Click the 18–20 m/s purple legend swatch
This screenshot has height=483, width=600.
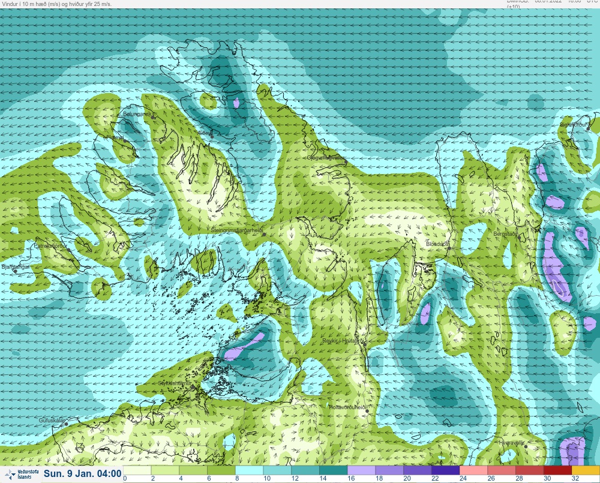click(389, 470)
